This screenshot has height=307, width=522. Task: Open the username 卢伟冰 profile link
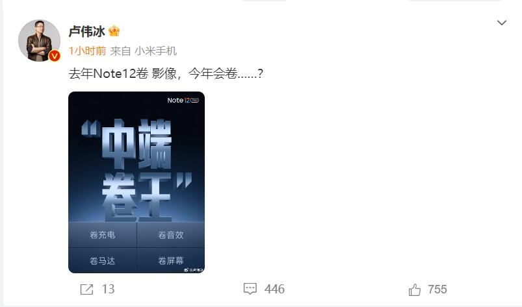click(86, 31)
